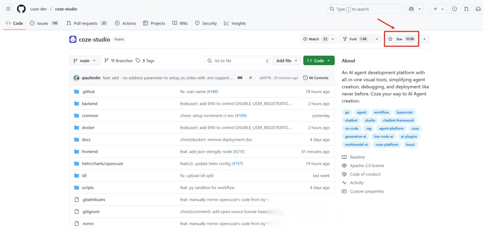This screenshot has width=483, height=229.
Task: Open the notifications inbox icon
Action: click(x=478, y=9)
